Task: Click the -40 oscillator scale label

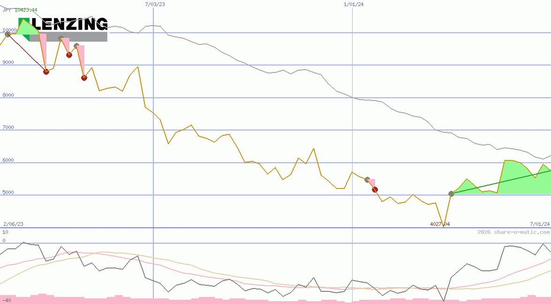Action: coord(7,300)
